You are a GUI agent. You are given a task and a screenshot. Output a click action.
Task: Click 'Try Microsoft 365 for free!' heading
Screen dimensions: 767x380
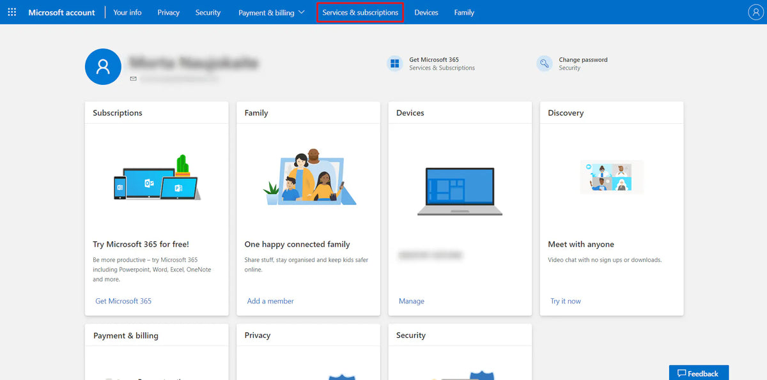point(141,244)
